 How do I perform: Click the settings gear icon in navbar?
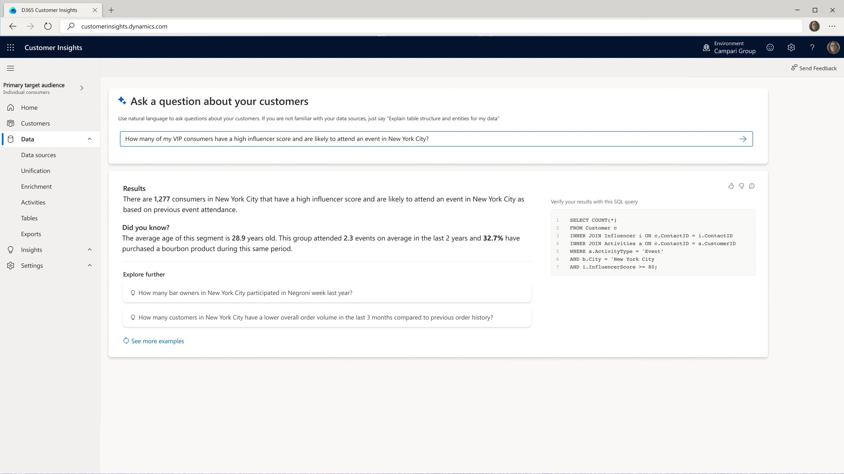(791, 47)
